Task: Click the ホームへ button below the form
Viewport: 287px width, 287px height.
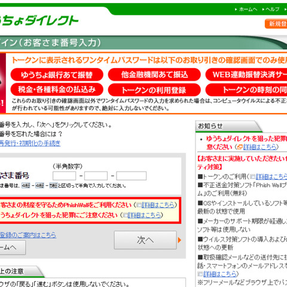Action: tap(13, 248)
